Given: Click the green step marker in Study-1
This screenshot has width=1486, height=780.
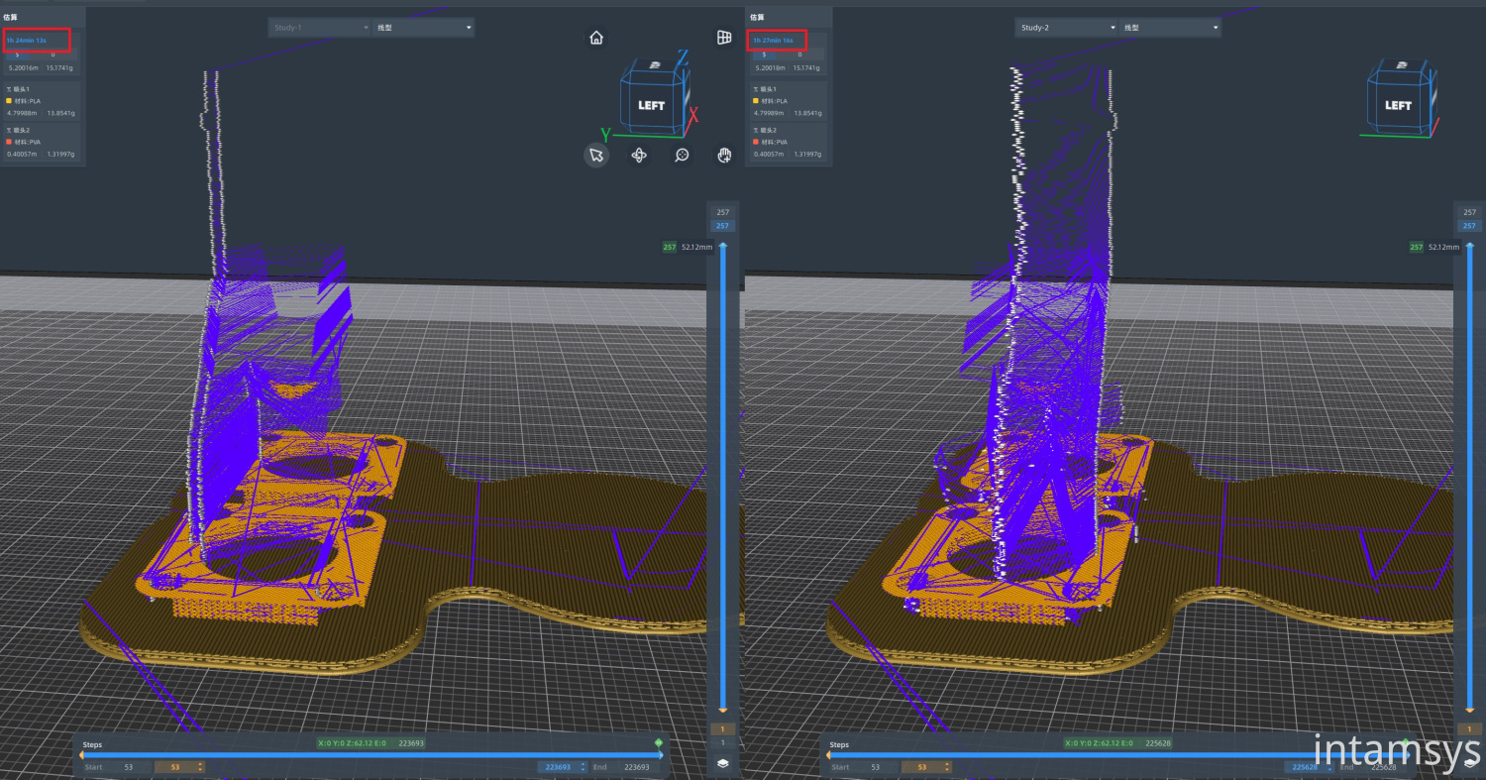Looking at the screenshot, I should pos(658,742).
